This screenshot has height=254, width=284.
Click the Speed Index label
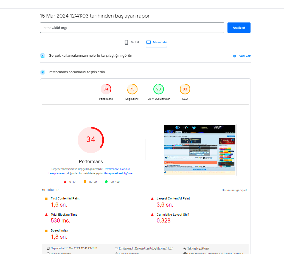(x=60, y=230)
